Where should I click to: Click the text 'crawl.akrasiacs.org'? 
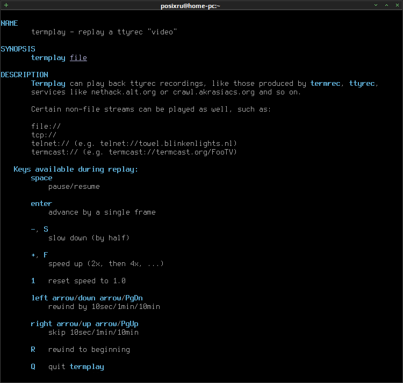[x=214, y=92]
